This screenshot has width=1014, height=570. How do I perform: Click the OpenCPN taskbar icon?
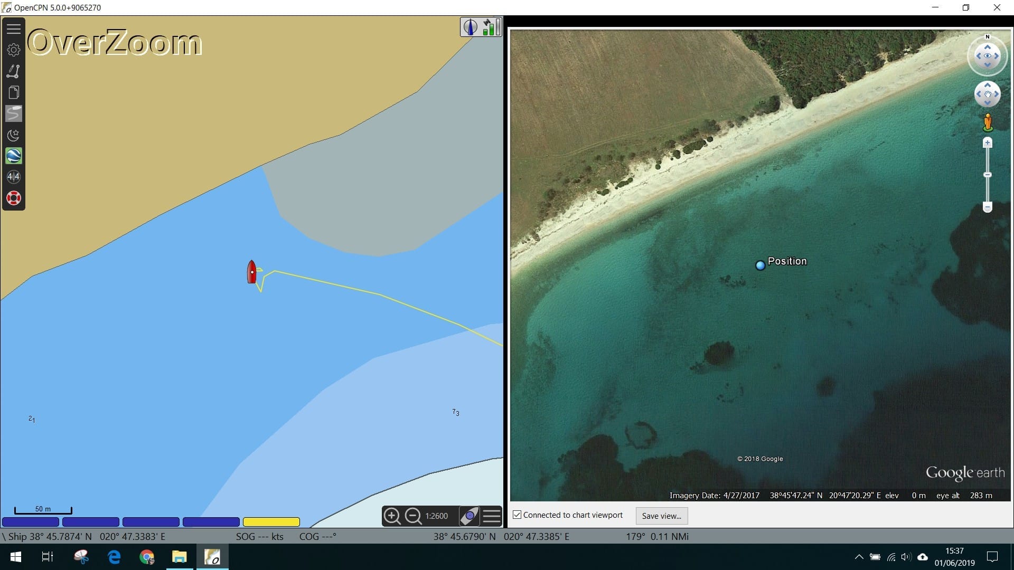pos(212,557)
